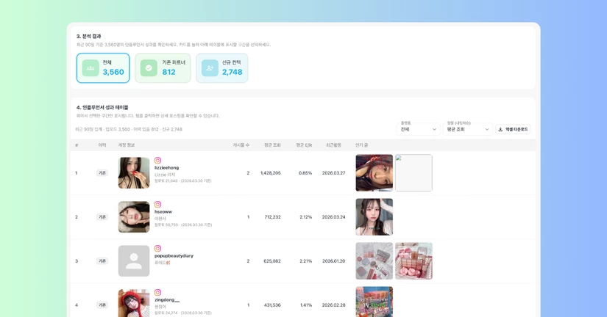
Task: Click the hseoww account name
Action: click(x=163, y=211)
